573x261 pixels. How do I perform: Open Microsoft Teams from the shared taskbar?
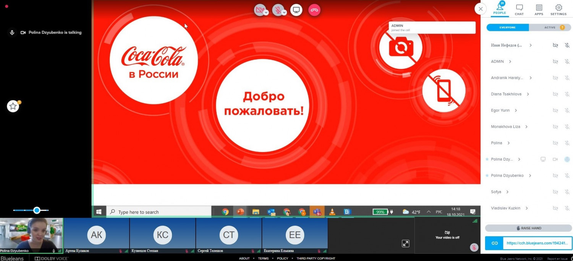pos(317,212)
